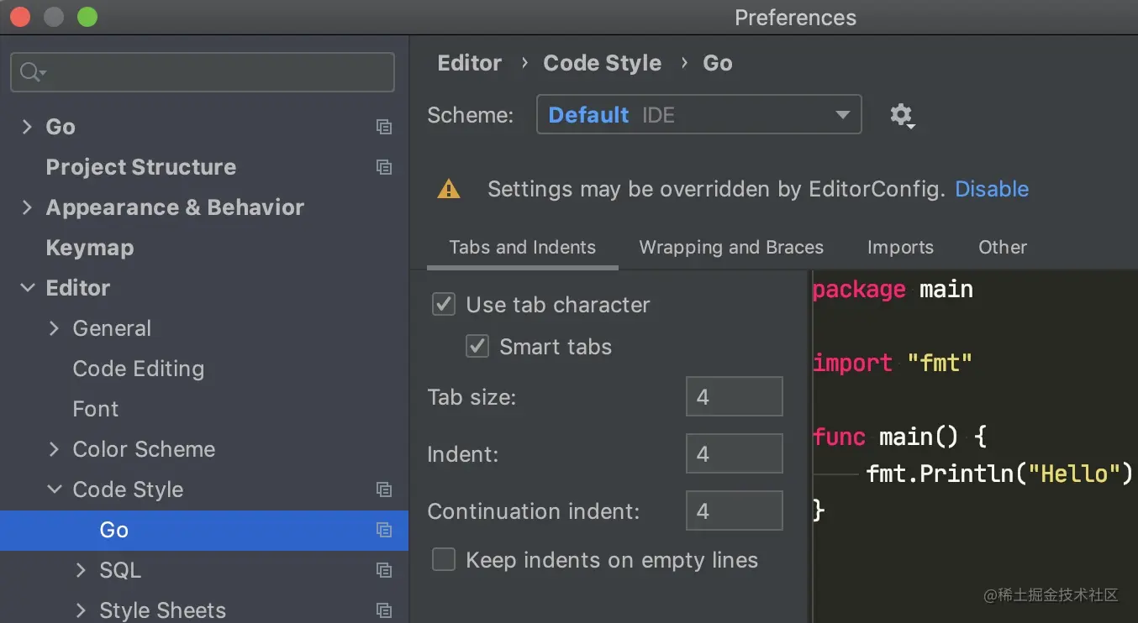Toggle the Use tab character checkbox
The height and width of the screenshot is (623, 1138).
(444, 304)
